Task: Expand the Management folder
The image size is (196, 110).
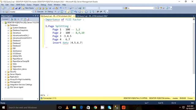Action: (6, 82)
